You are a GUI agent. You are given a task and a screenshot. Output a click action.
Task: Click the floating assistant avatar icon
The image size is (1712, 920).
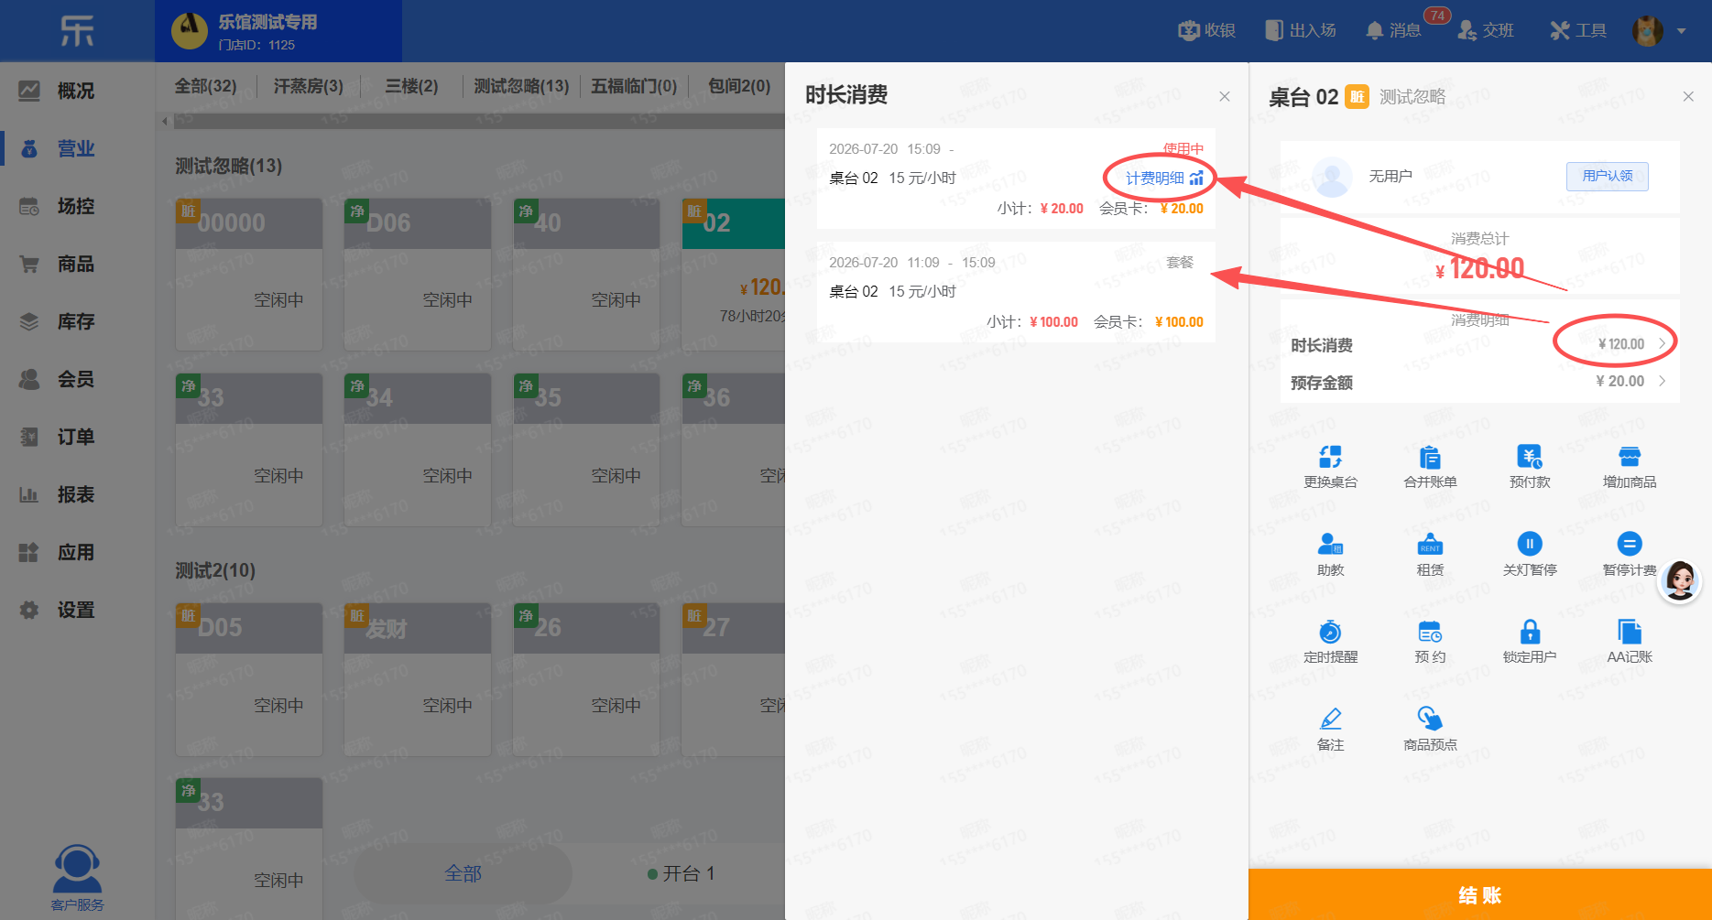[x=1680, y=580]
